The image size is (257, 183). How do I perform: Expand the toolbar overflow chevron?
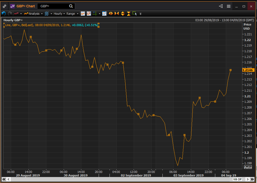point(140,14)
